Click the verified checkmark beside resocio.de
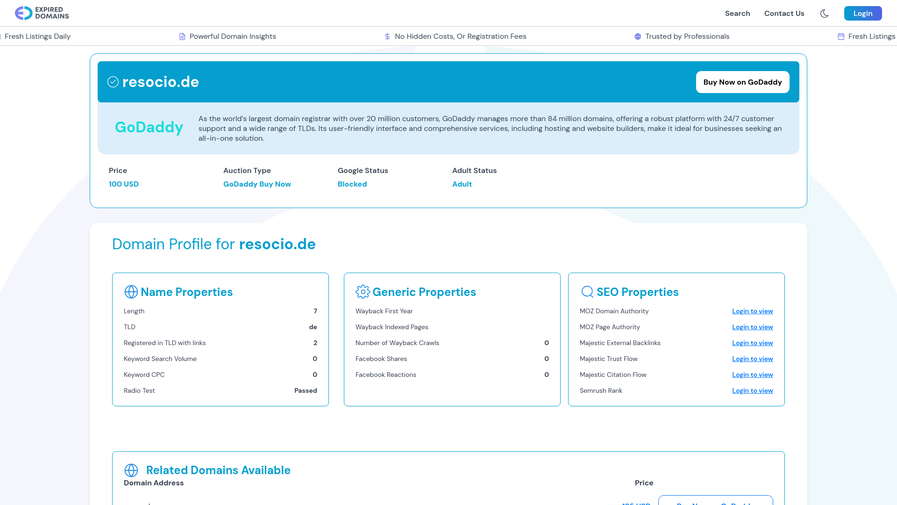This screenshot has height=505, width=897. (x=113, y=82)
